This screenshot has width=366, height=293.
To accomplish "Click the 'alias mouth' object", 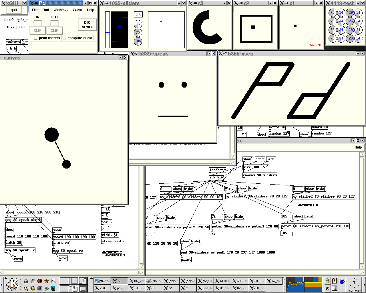I will (x=113, y=241).
